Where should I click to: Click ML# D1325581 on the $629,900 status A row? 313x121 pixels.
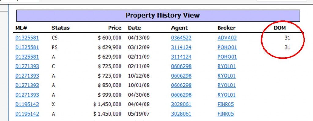pyautogui.click(x=27, y=57)
